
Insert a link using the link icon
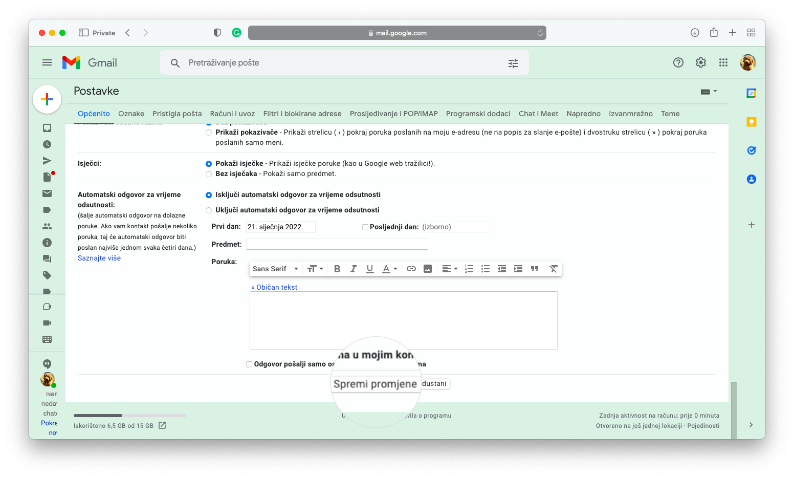click(411, 269)
